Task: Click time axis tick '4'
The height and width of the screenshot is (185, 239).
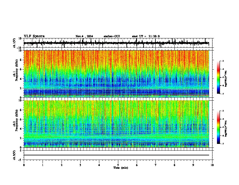Action: pyautogui.click(x=99, y=165)
